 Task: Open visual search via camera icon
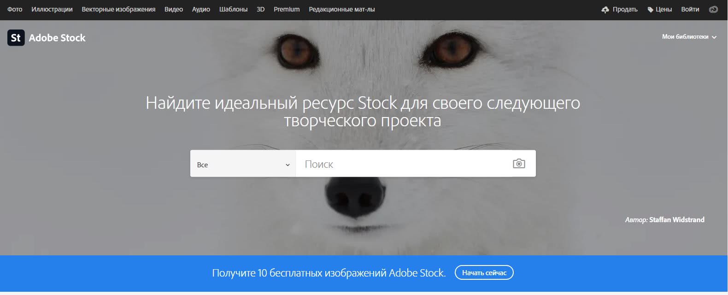coord(519,164)
